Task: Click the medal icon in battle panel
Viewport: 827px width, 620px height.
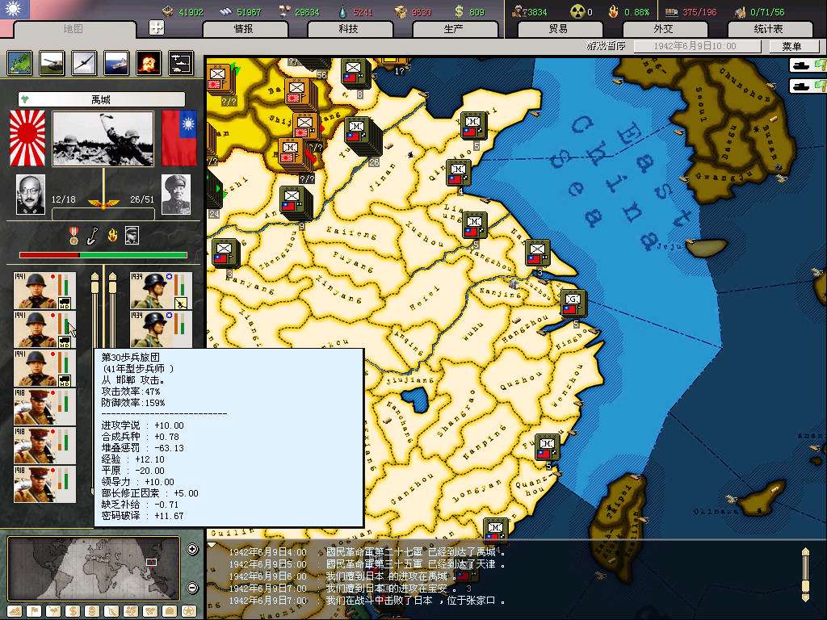Action: [x=73, y=236]
